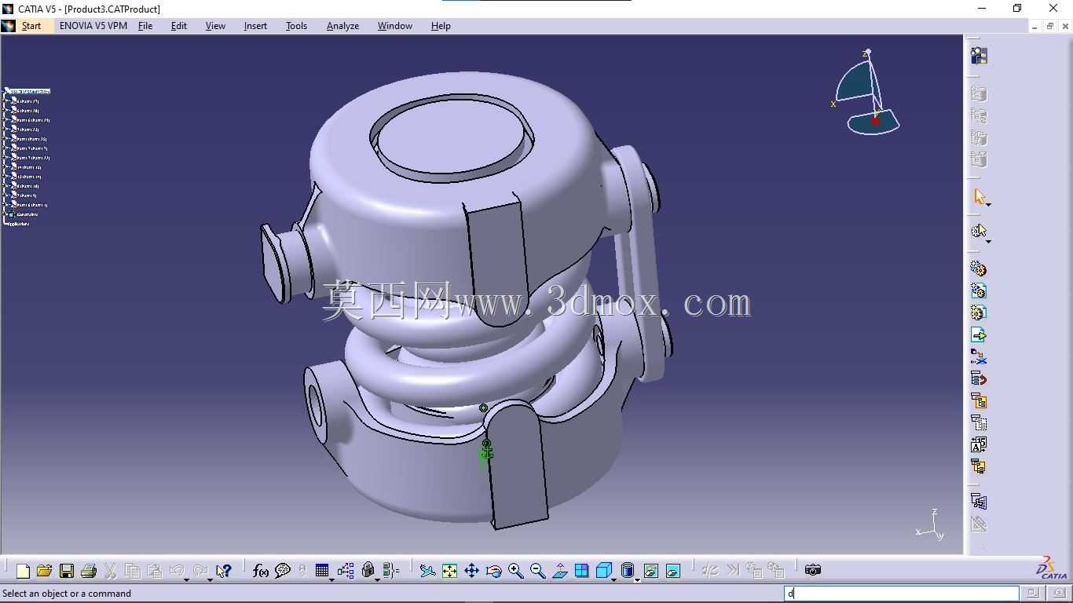Toggle Hide/Show on the view toolbar
Viewport: 1073px width, 603px height.
650,571
